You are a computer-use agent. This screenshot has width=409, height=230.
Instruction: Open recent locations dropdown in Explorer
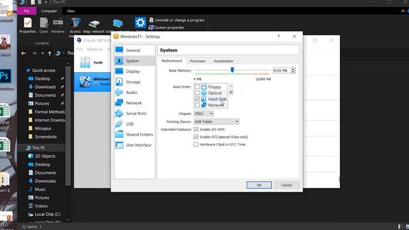click(43, 53)
